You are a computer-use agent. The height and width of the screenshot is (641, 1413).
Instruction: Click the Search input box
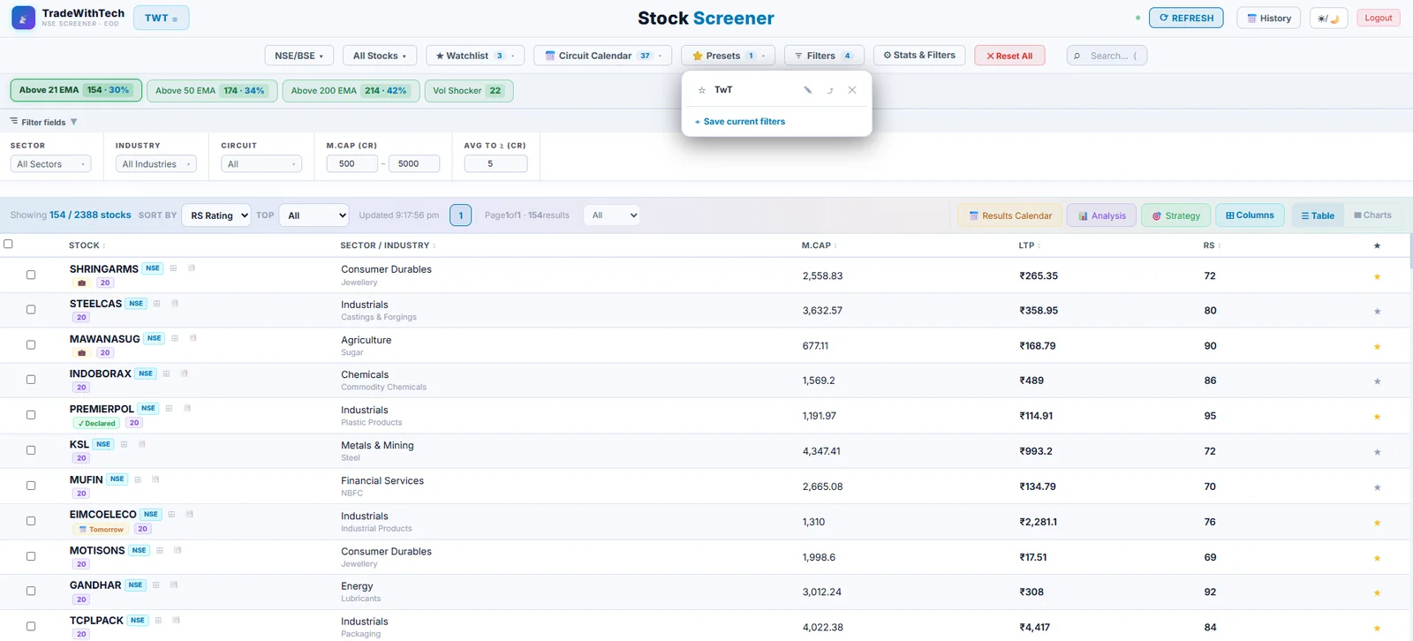[1107, 56]
